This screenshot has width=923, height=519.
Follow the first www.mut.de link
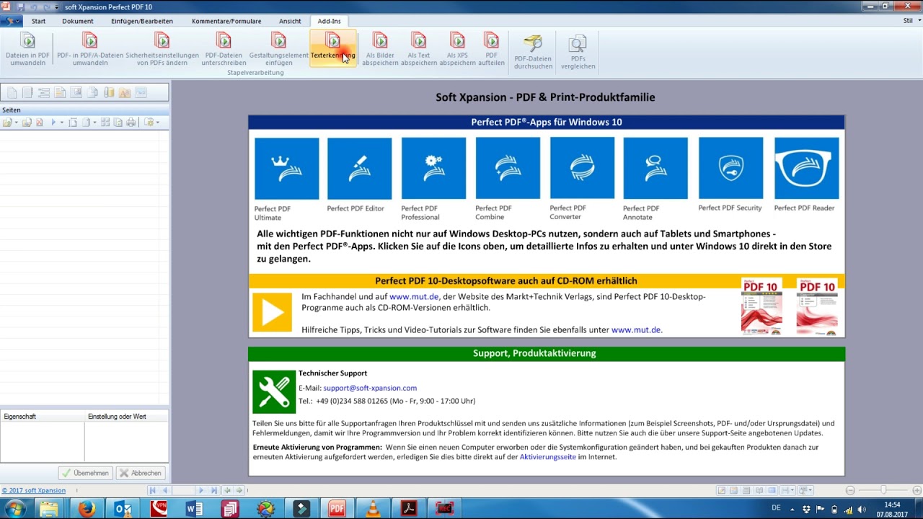click(x=414, y=296)
